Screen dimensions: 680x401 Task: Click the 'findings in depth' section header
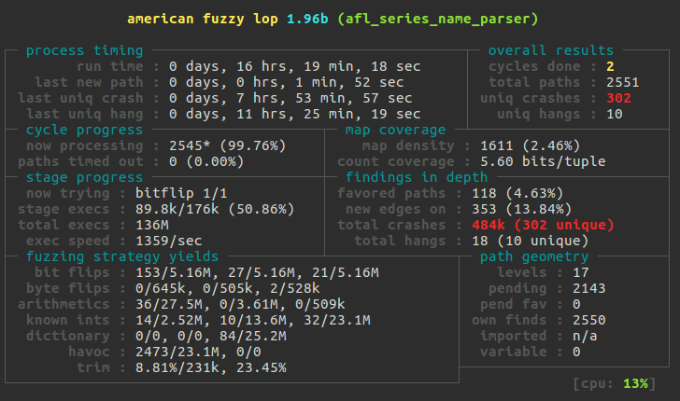pyautogui.click(x=417, y=177)
